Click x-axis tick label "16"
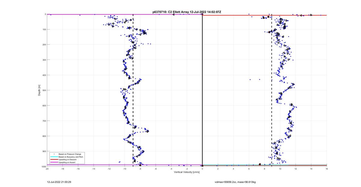The image size is (361, 187). point(327,169)
